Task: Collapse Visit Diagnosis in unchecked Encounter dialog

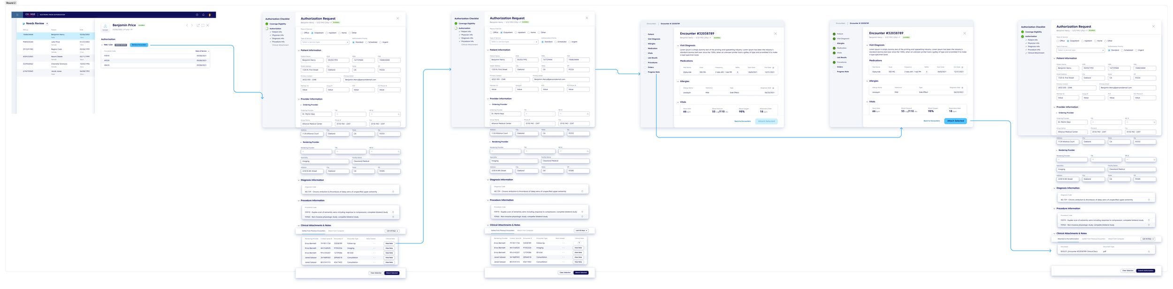Action: pos(678,46)
